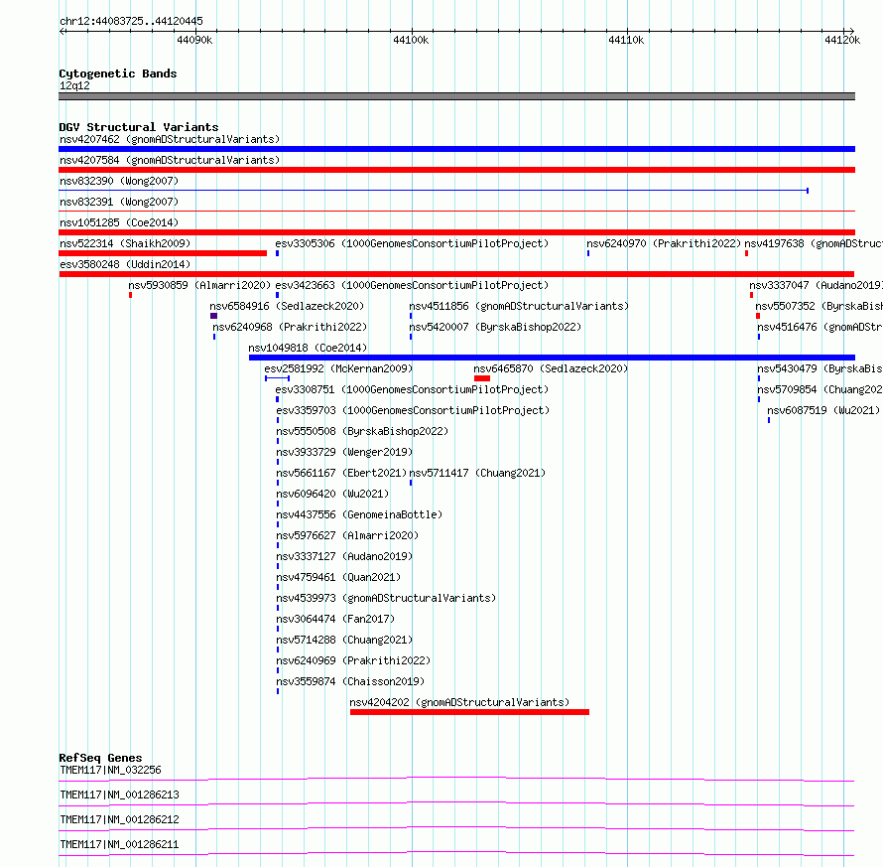This screenshot has height=867, width=883.
Task: Open esv3308751 (1000GenomesConsortiumPilotProject) label
Action: (x=412, y=389)
